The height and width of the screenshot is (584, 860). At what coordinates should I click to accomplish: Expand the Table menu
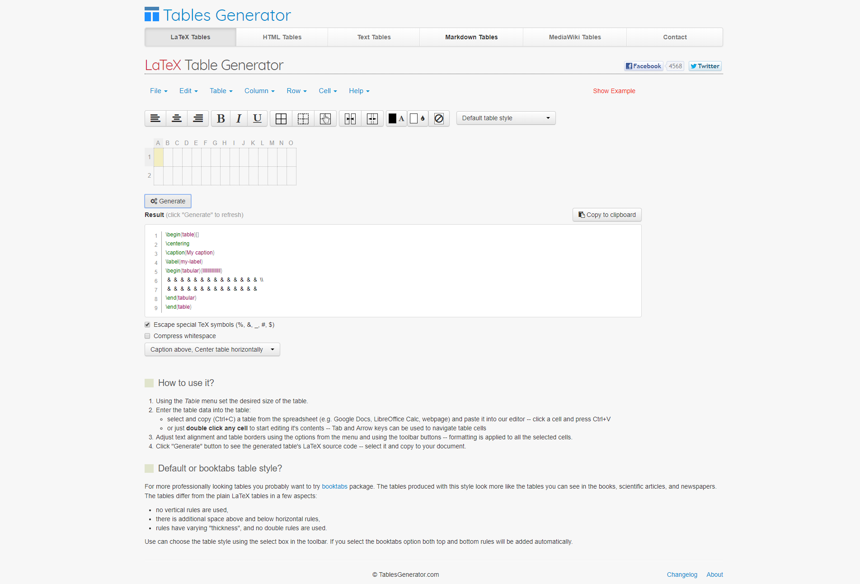tap(221, 91)
